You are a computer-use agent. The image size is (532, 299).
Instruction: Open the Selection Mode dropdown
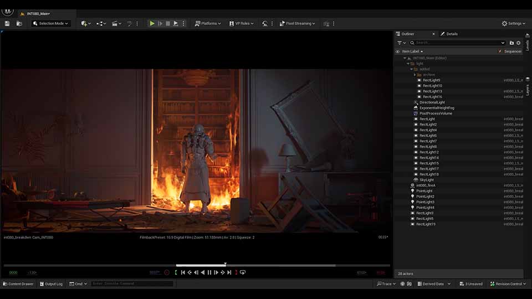(51, 23)
